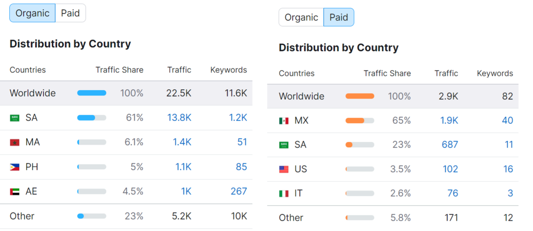This screenshot has height=231, width=533.
Task: Click the Morocco flag icon
Action: point(15,142)
